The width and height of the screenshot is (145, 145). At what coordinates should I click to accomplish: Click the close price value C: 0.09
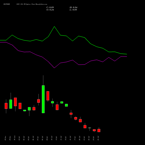click(x=50, y=8)
